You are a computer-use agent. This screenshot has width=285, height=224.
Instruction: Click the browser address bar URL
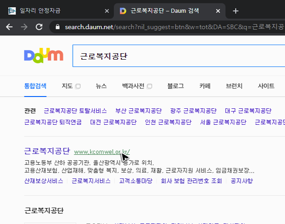[x=175, y=27]
